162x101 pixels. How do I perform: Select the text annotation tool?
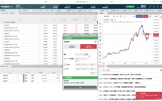click(x=100, y=30)
